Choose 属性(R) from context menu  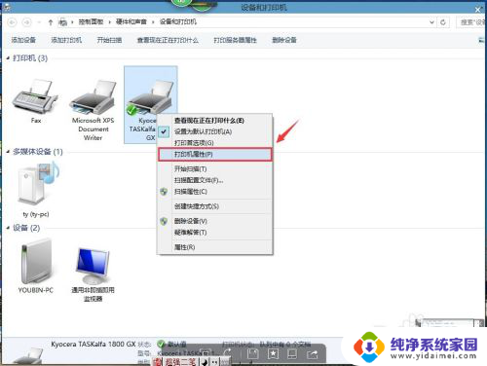click(x=214, y=247)
